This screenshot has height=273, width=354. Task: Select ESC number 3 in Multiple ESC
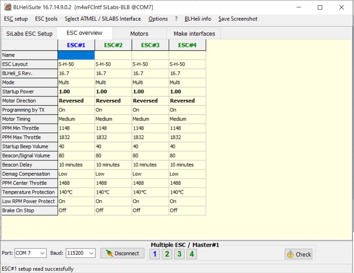pyautogui.click(x=179, y=254)
